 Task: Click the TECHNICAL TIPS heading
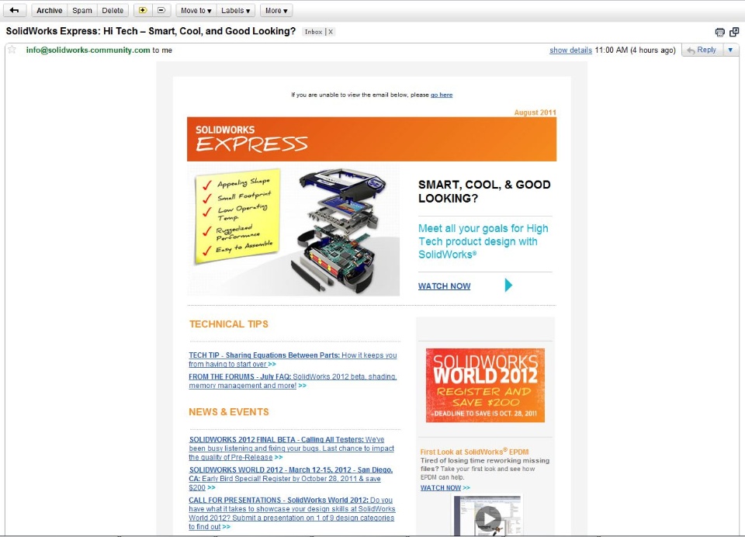click(228, 324)
